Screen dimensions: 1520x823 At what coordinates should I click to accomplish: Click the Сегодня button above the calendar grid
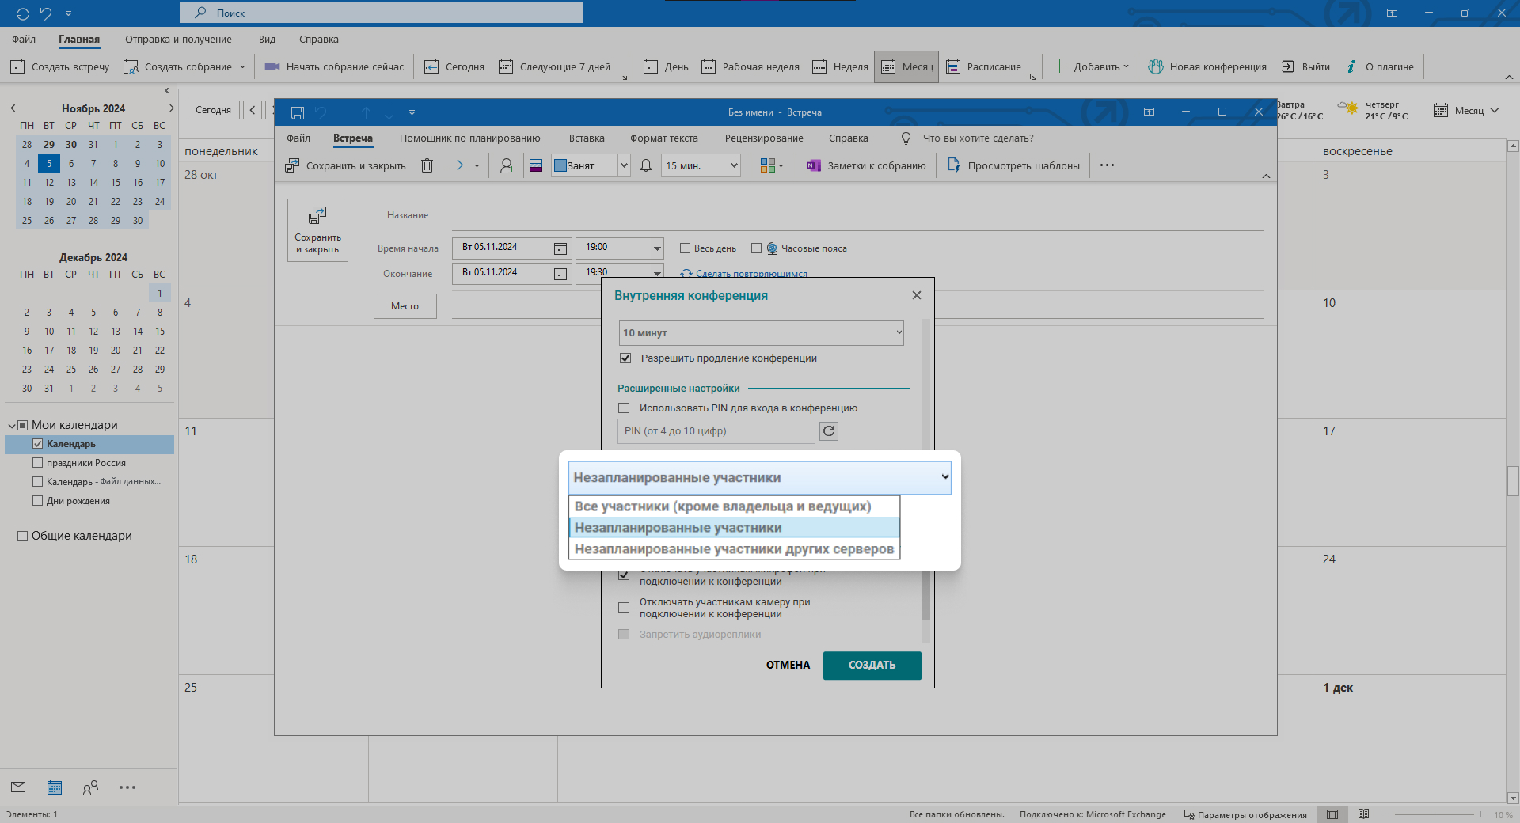(214, 110)
